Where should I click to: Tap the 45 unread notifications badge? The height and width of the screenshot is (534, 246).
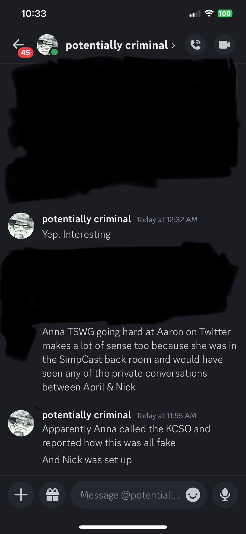25,53
